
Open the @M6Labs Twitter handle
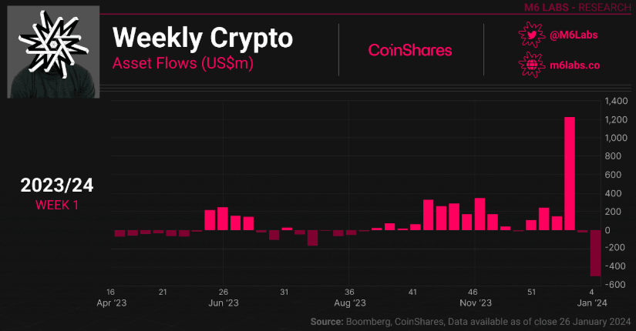574,35
